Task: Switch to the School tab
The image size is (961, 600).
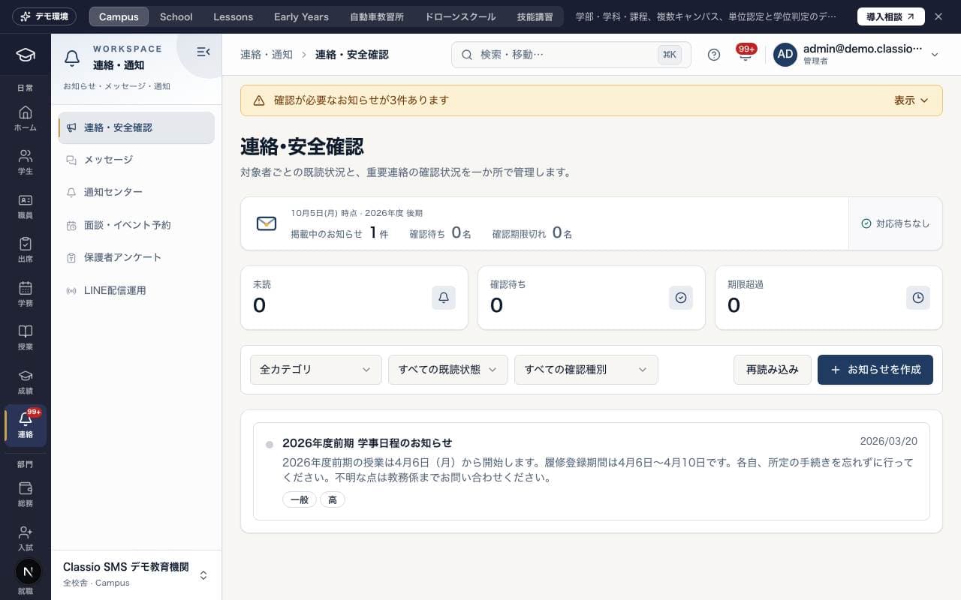Action: pos(176,16)
